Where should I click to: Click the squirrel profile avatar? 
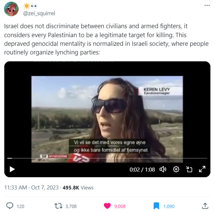11,9
